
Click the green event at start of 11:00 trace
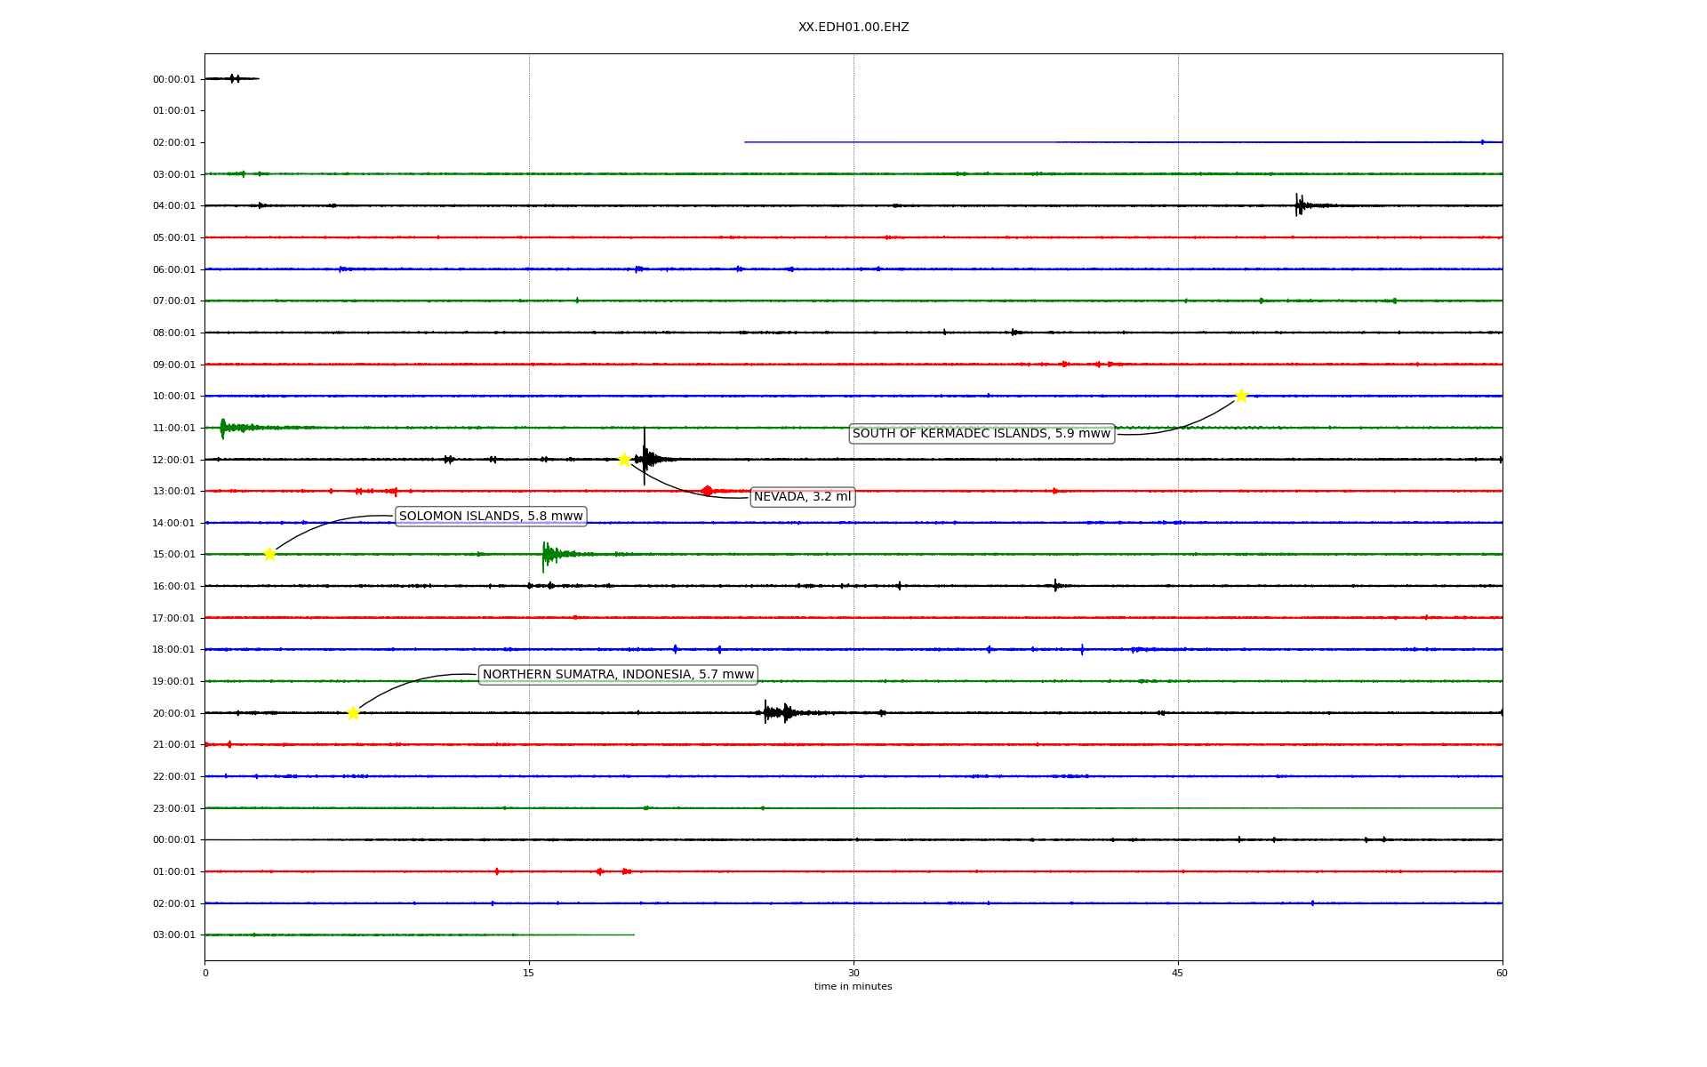pyautogui.click(x=225, y=428)
